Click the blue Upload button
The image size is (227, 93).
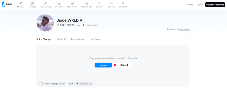tap(103, 65)
